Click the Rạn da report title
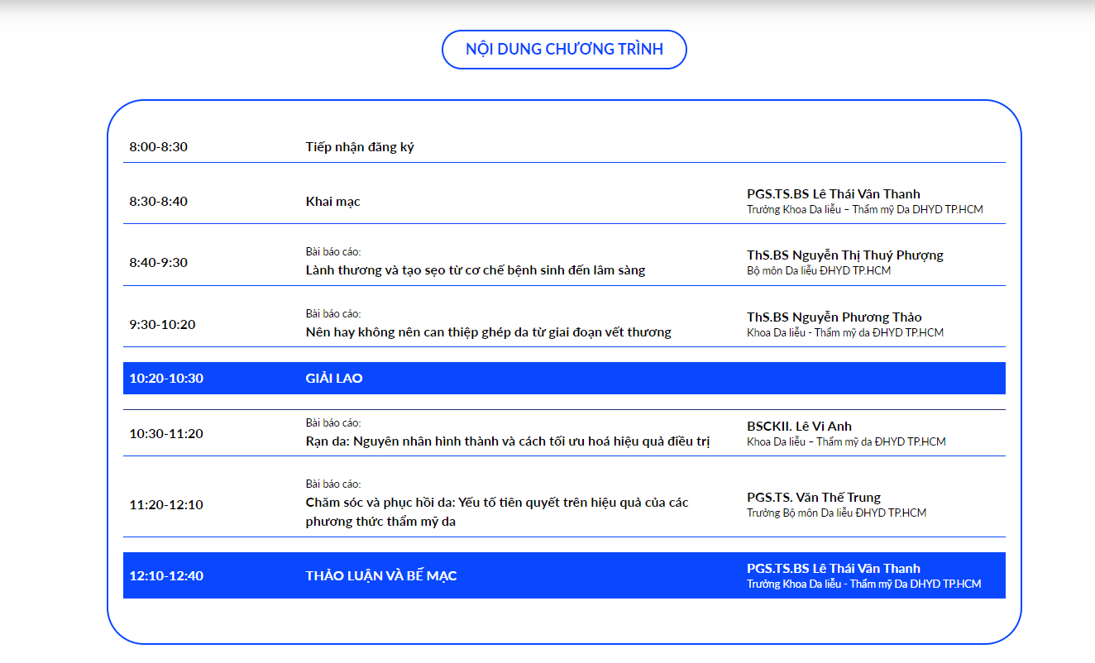The image size is (1095, 663). tap(508, 441)
